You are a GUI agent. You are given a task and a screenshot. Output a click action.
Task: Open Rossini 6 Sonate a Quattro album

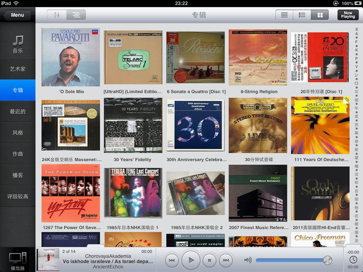[x=196, y=57]
